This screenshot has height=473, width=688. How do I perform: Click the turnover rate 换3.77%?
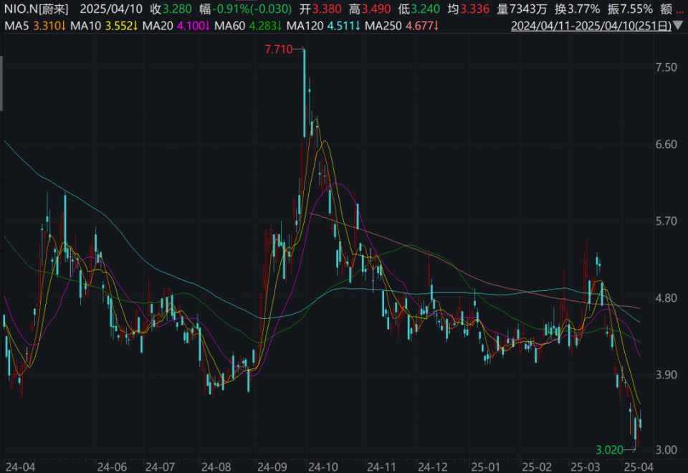(x=578, y=9)
